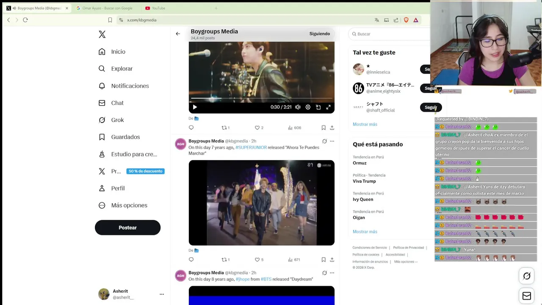The height and width of the screenshot is (305, 542).
Task: Reply to the first video post
Action: (x=191, y=128)
